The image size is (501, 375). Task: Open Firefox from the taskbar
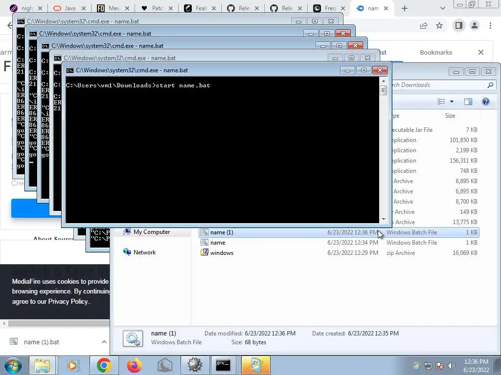(x=134, y=365)
